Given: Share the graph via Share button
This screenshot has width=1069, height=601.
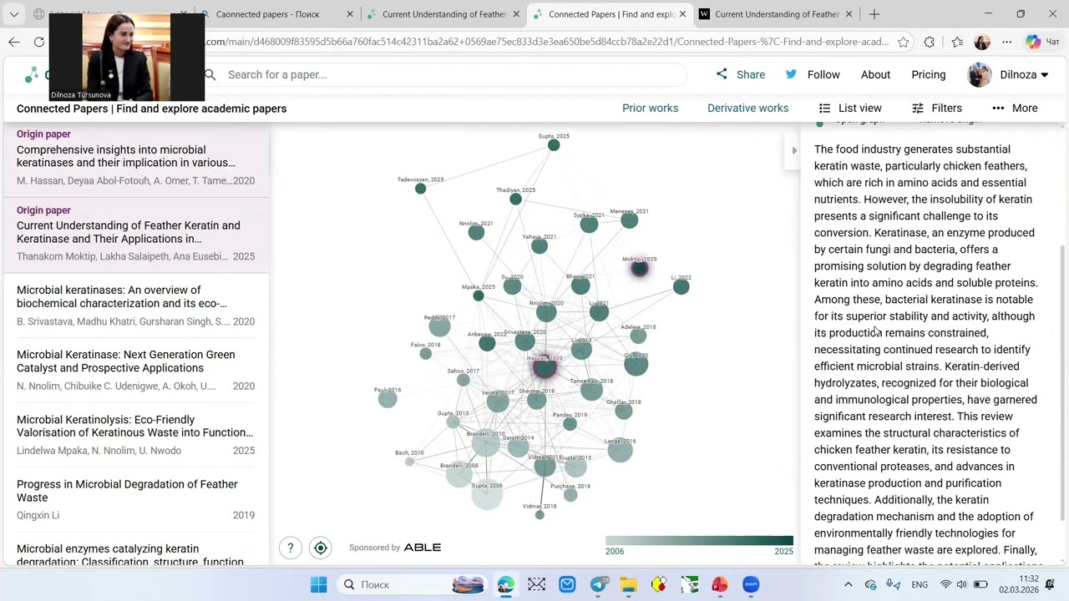Looking at the screenshot, I should click(740, 74).
